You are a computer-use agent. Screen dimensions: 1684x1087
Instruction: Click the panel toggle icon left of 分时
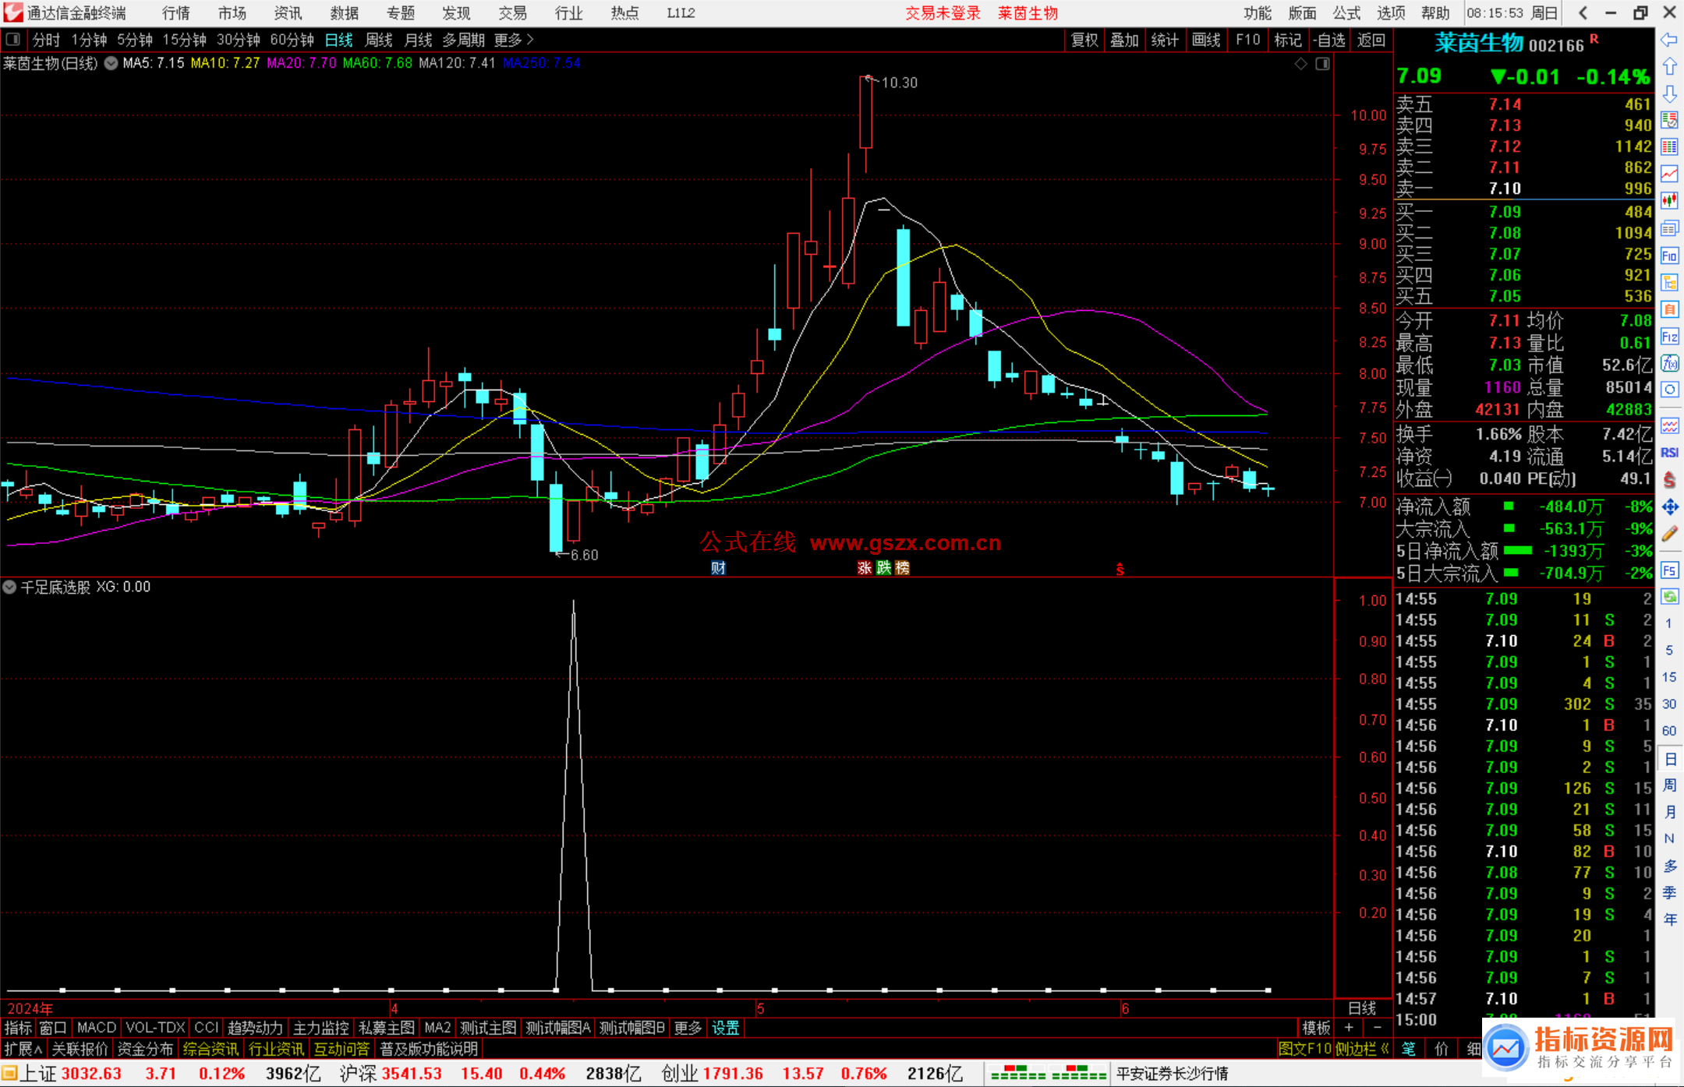click(x=13, y=39)
